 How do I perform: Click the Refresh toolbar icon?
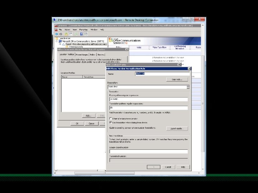click(76, 34)
